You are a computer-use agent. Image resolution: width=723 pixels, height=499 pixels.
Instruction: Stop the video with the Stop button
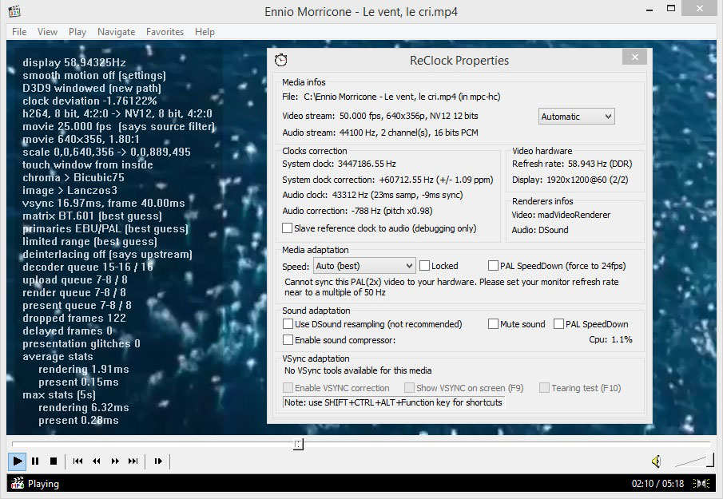54,461
